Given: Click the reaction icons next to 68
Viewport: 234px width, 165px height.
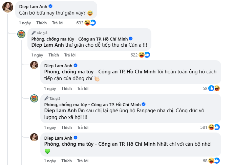Looking at the screenshot, I should tap(214, 160).
